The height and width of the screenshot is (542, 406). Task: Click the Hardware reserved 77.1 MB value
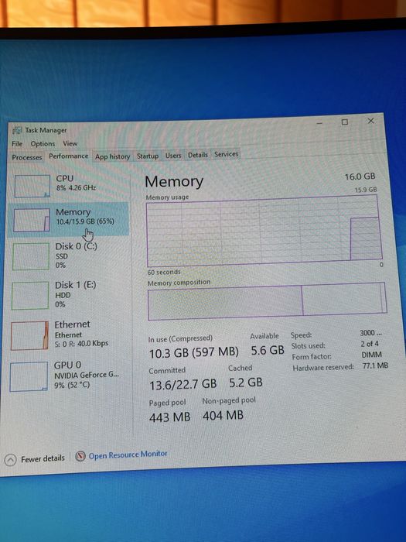pos(375,365)
